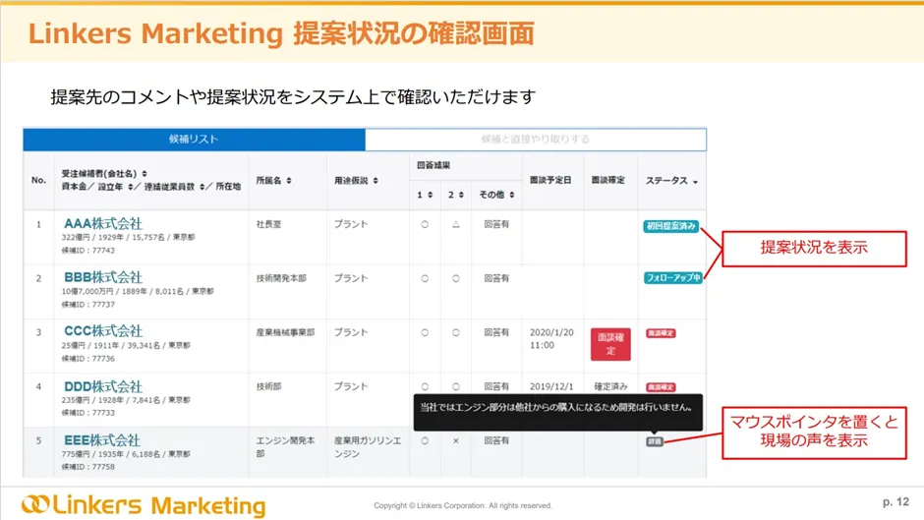Image resolution: width=924 pixels, height=520 pixels.
Task: Click the No. column header
Action: pyautogui.click(x=39, y=180)
